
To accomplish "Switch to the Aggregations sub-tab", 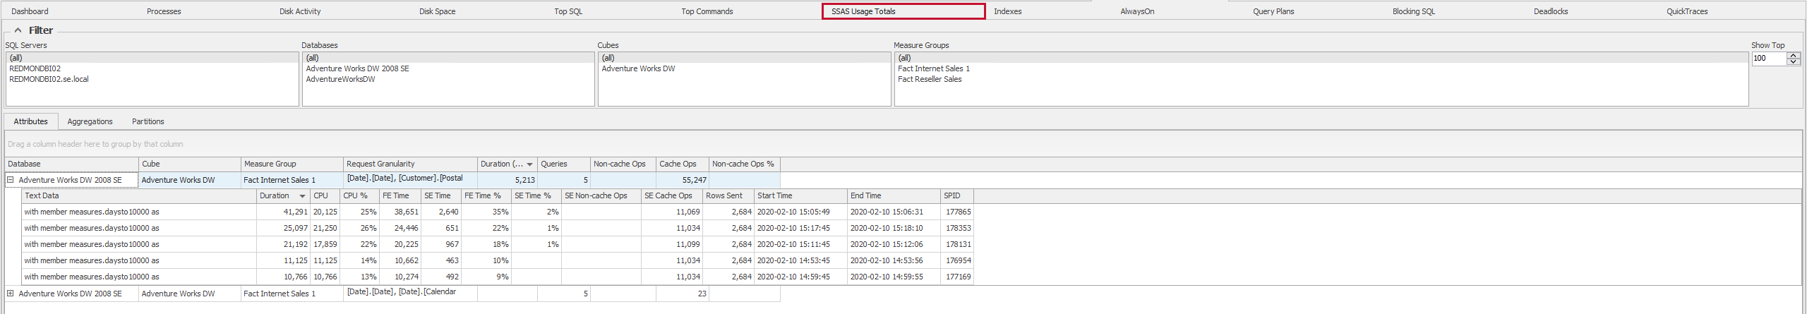I will (90, 121).
